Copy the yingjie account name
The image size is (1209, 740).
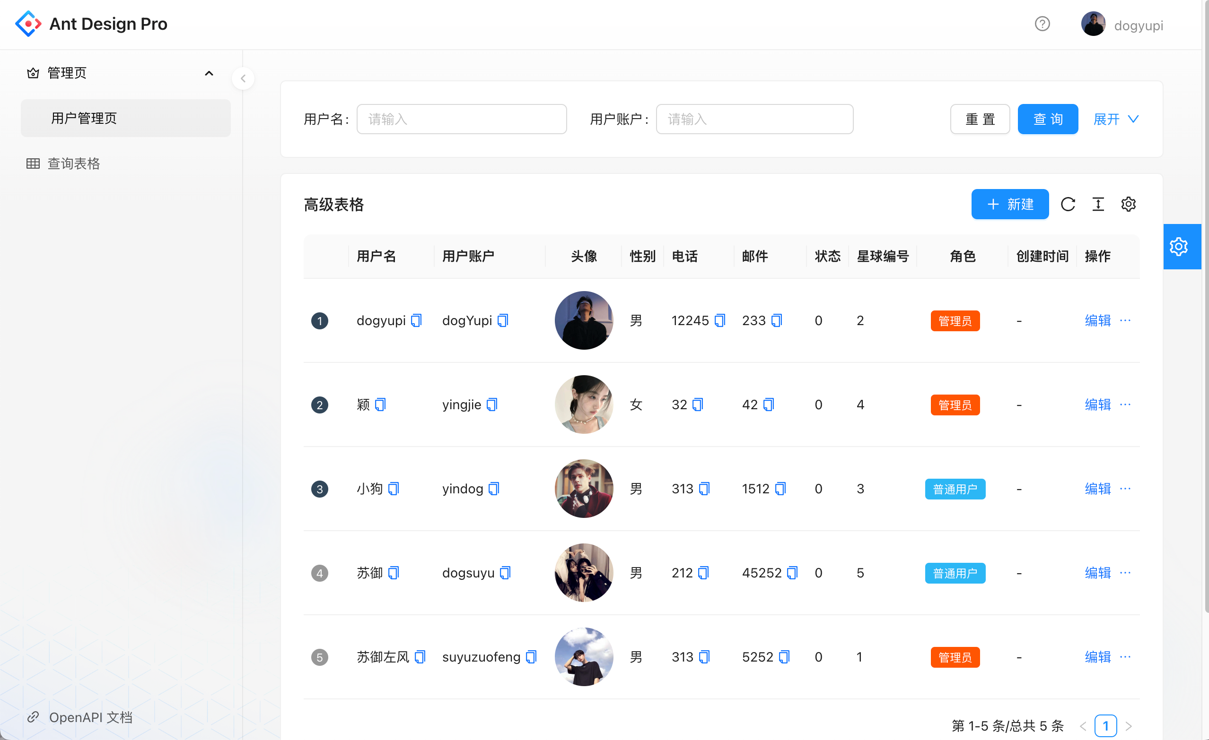point(492,405)
